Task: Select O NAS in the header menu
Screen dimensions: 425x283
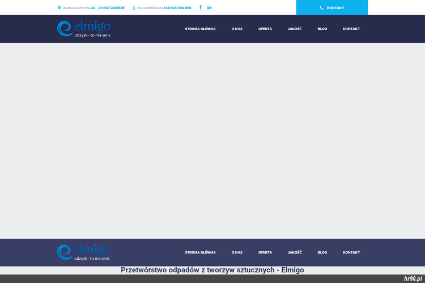Action: [237, 29]
